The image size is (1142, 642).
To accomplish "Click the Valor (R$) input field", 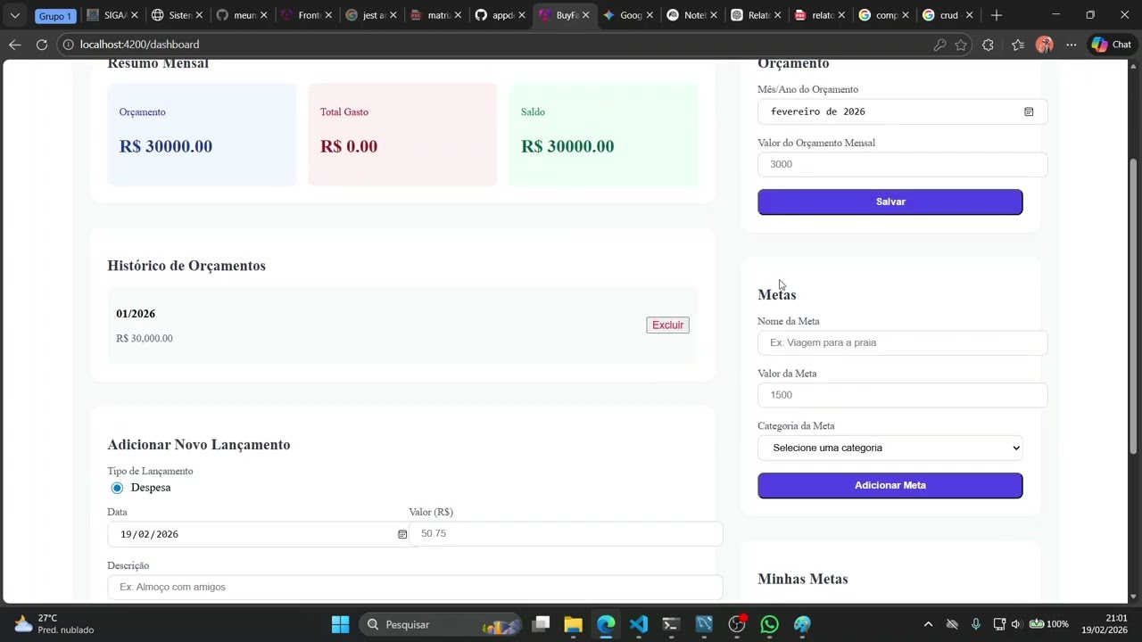I will 566,533.
